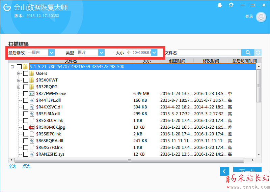Check the Users folder checkbox
270x192 pixels.
click(26, 73)
